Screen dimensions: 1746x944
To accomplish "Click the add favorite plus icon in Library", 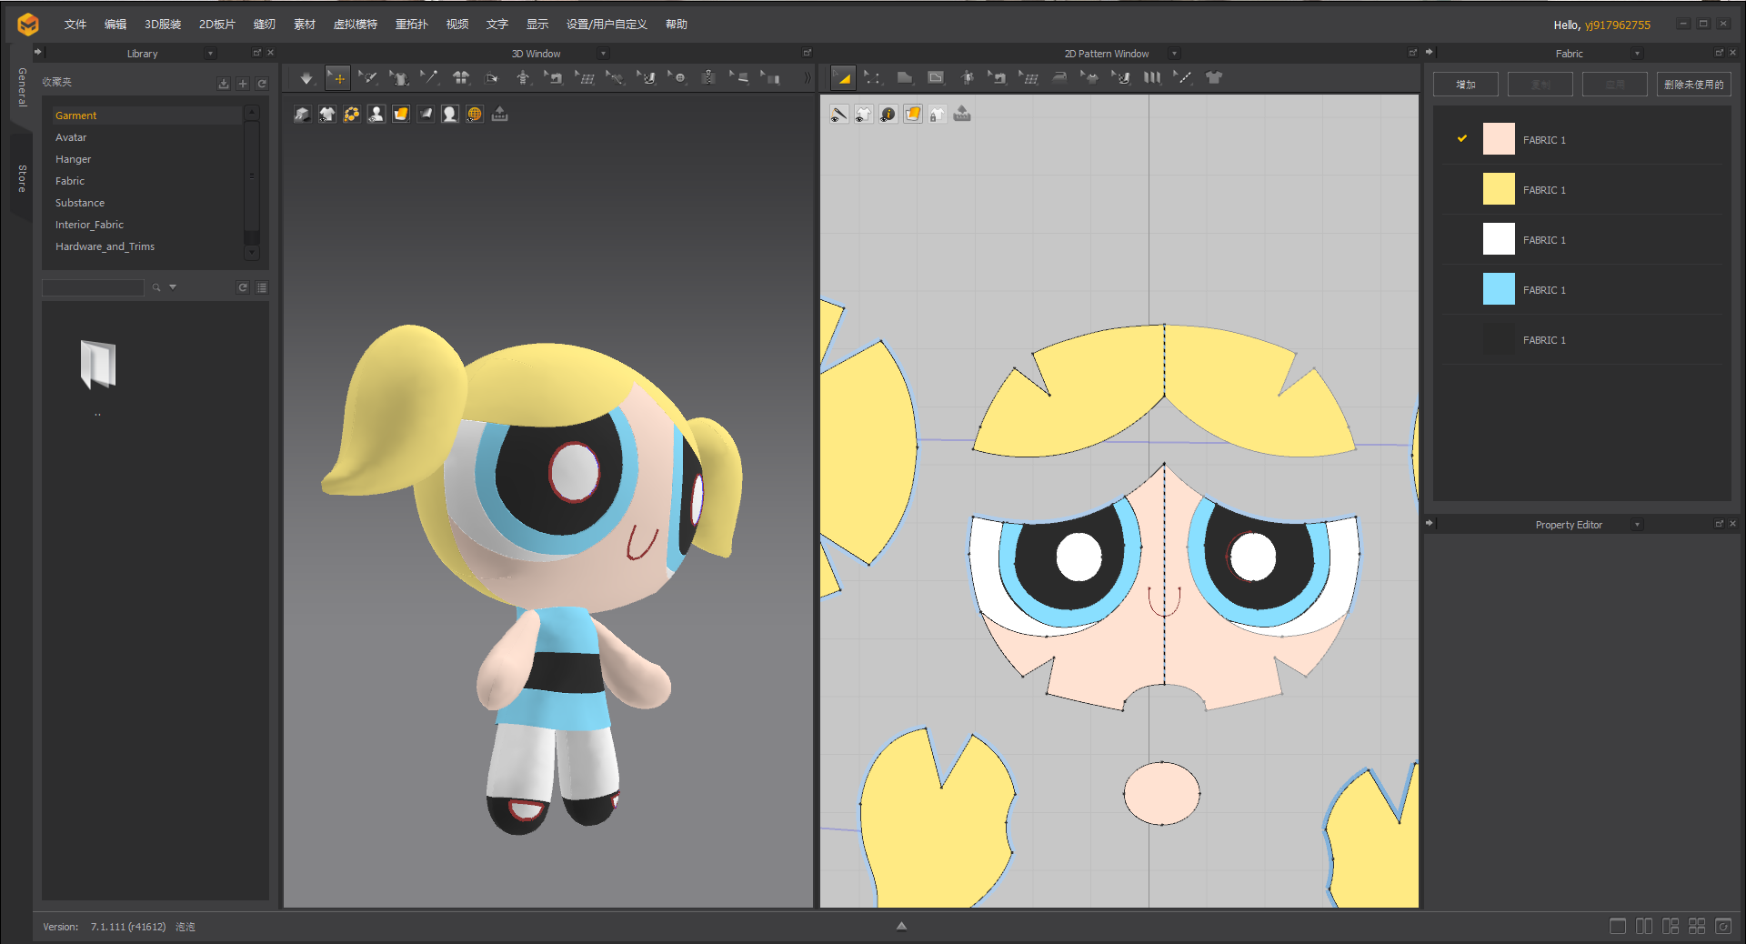I will click(x=243, y=84).
